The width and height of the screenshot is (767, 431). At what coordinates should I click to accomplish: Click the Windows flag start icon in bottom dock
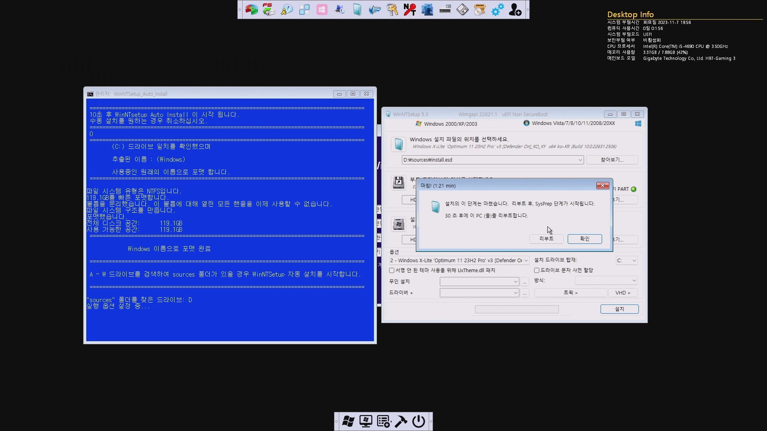pyautogui.click(x=348, y=421)
